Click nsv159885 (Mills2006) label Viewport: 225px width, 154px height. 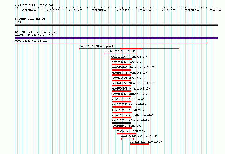coord(128,99)
